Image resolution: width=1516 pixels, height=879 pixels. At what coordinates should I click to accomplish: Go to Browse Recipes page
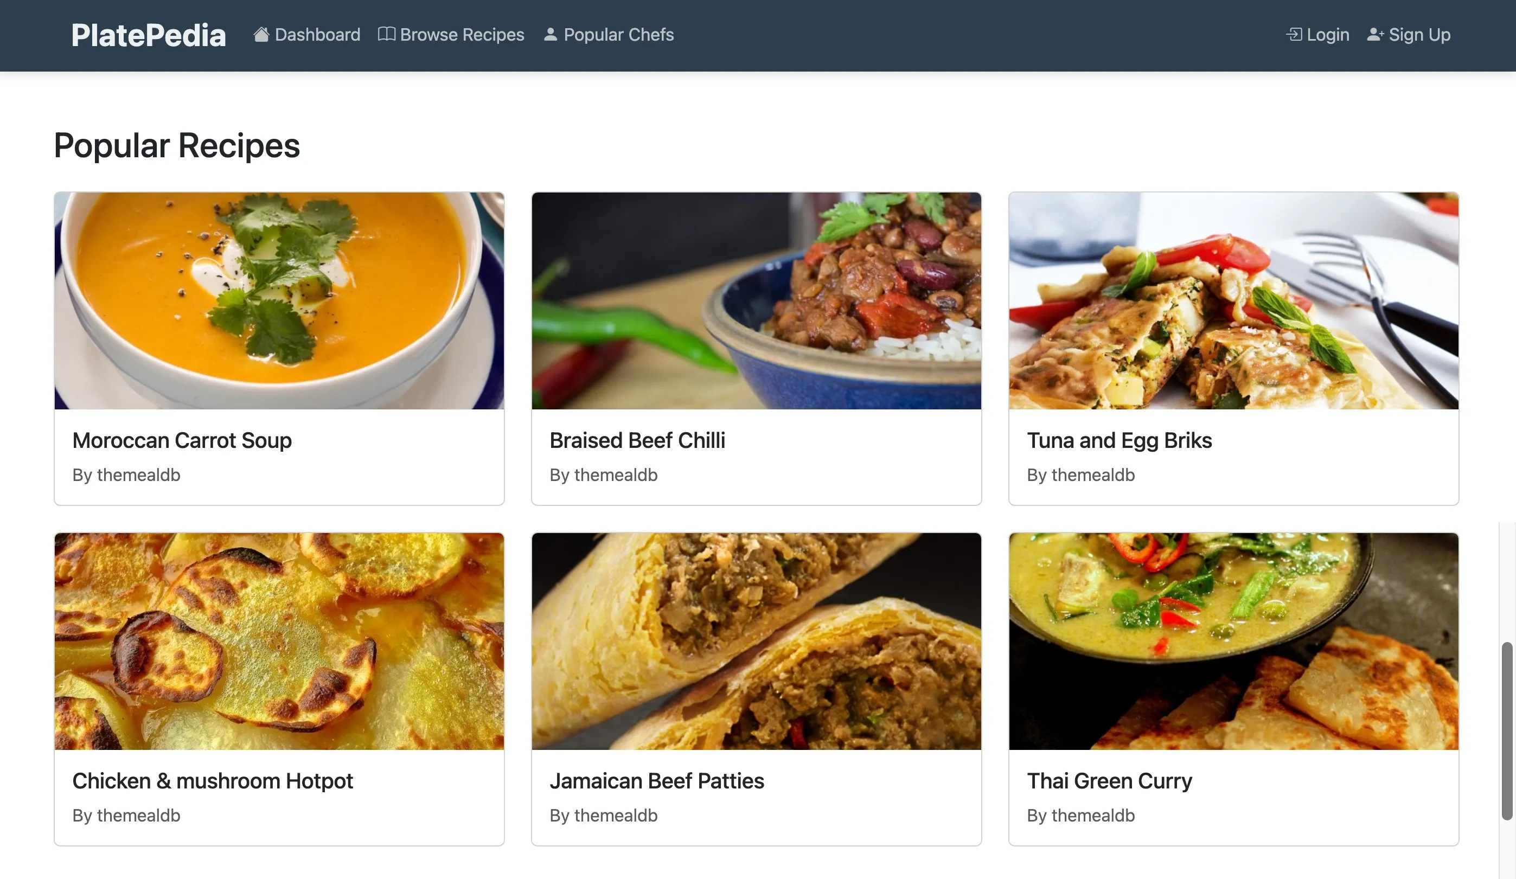click(462, 35)
